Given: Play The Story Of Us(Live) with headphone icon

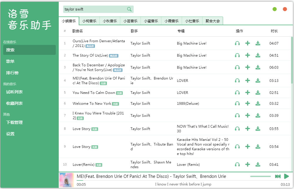Looking at the screenshot, I should tap(237, 55).
